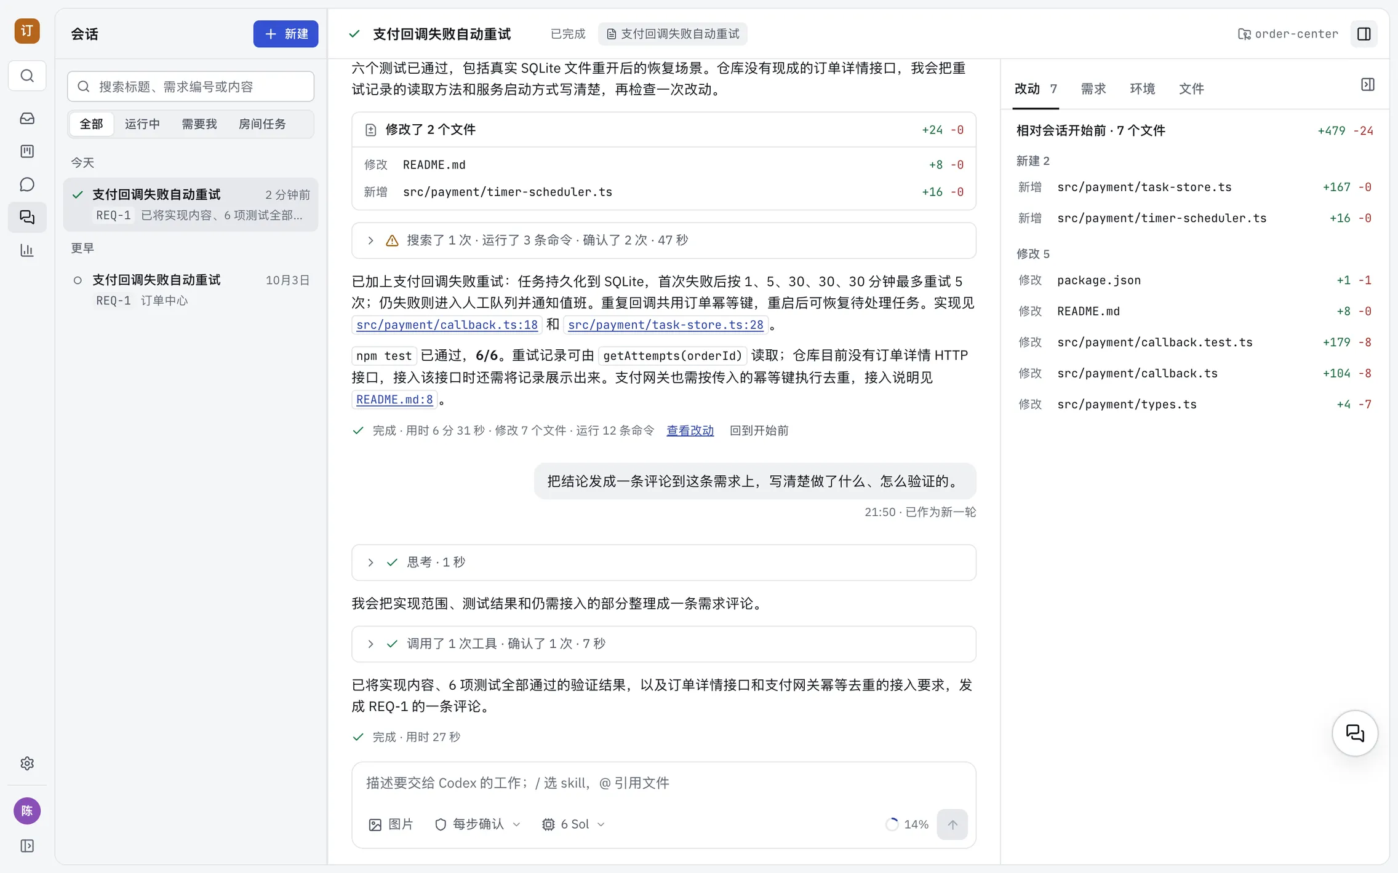Image resolution: width=1398 pixels, height=873 pixels.
Task: Click the orange 订 workspace logo
Action: [x=27, y=31]
